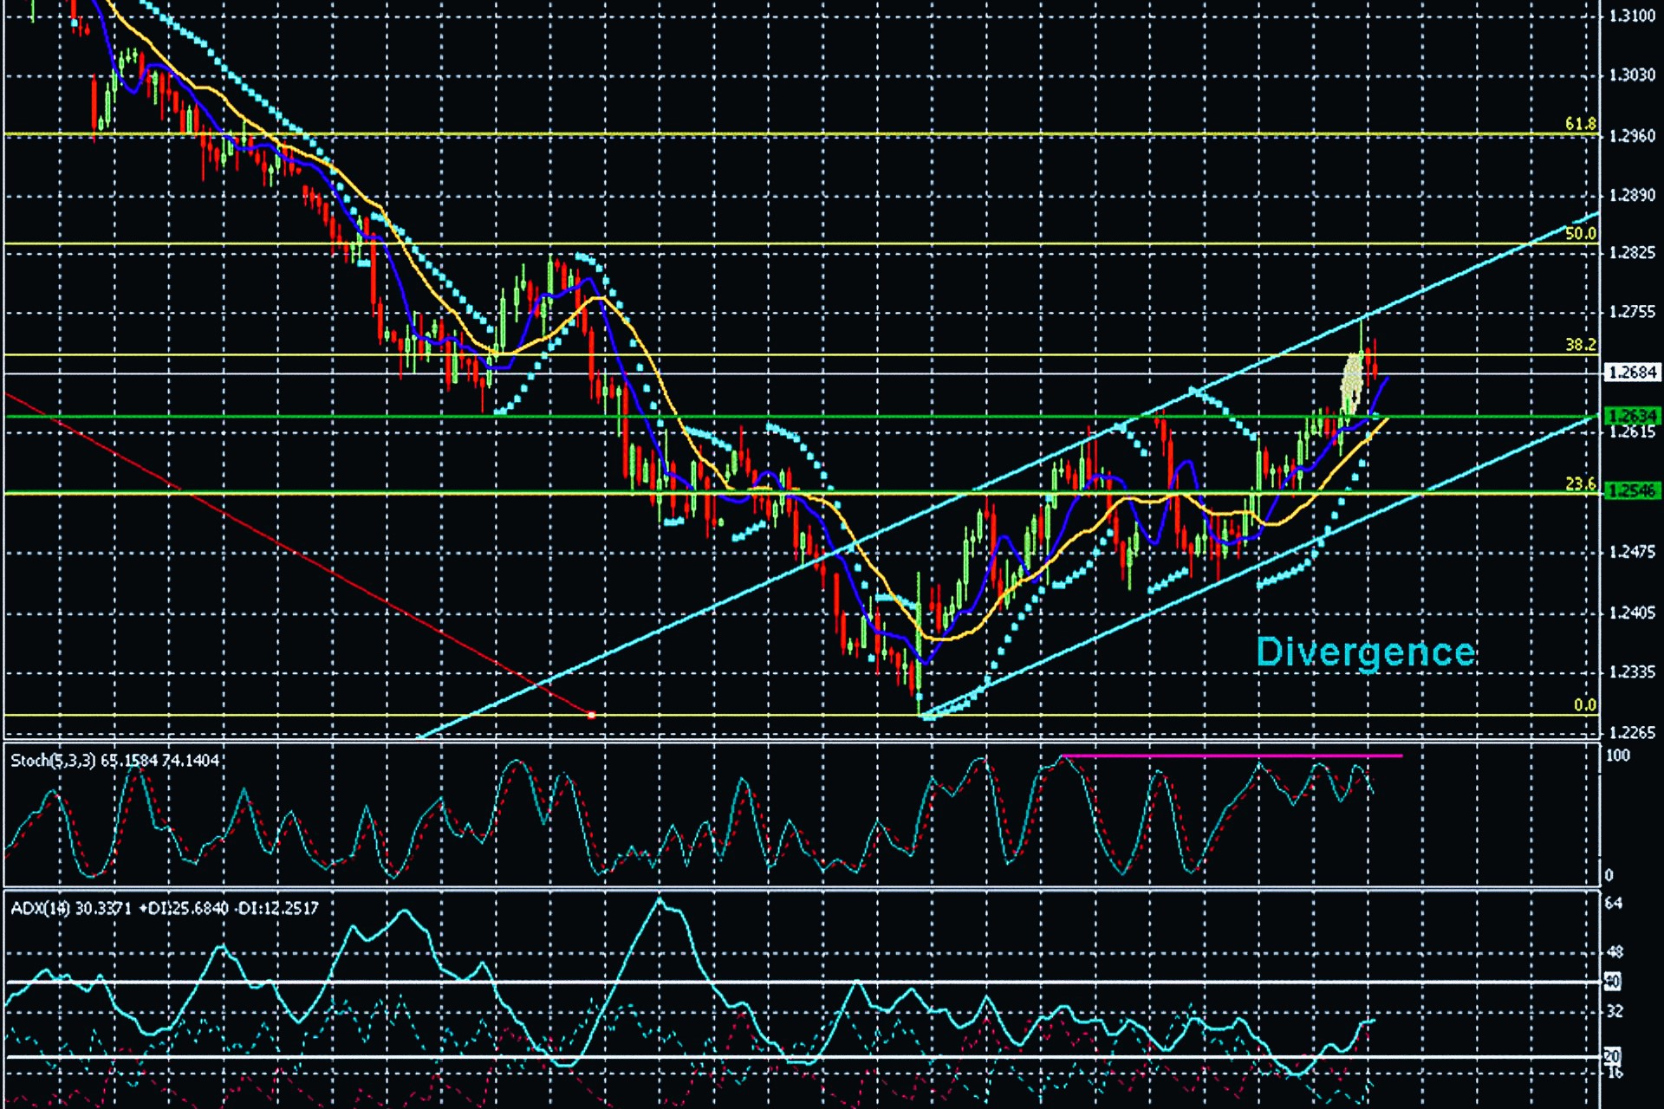The width and height of the screenshot is (1664, 1109).
Task: Click the 48 level on ADX scale
Action: point(1615,951)
